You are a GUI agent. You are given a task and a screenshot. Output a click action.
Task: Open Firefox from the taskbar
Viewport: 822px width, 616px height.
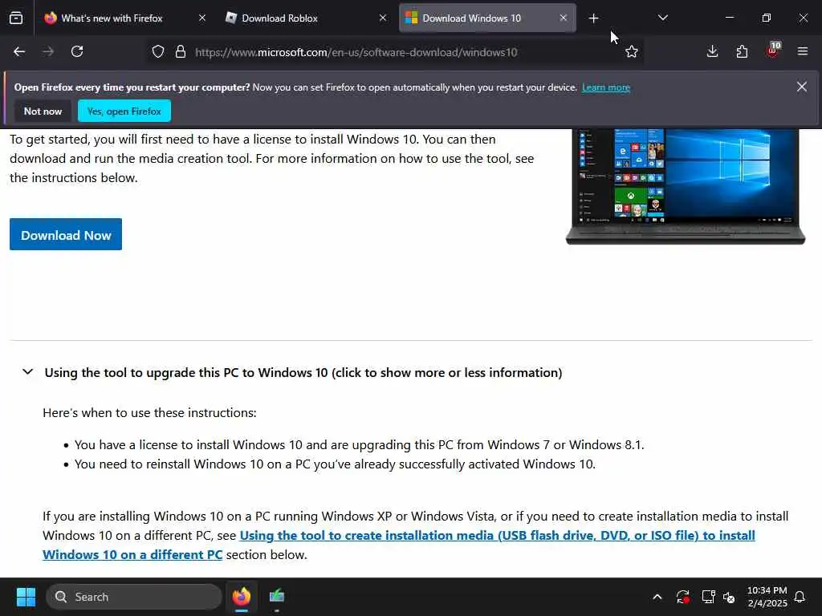click(x=242, y=597)
